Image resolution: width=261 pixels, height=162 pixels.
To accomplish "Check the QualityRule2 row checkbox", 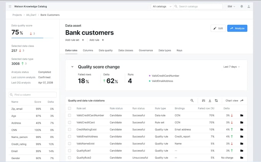I will click(69, 158).
